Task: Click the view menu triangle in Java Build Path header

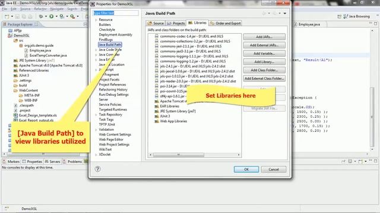Action: (285, 13)
